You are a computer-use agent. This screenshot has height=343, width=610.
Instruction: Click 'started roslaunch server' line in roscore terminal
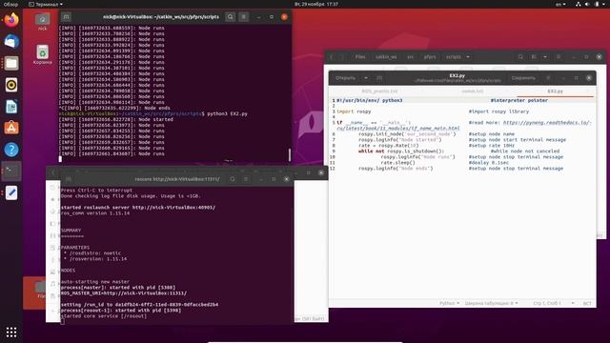[138, 208]
